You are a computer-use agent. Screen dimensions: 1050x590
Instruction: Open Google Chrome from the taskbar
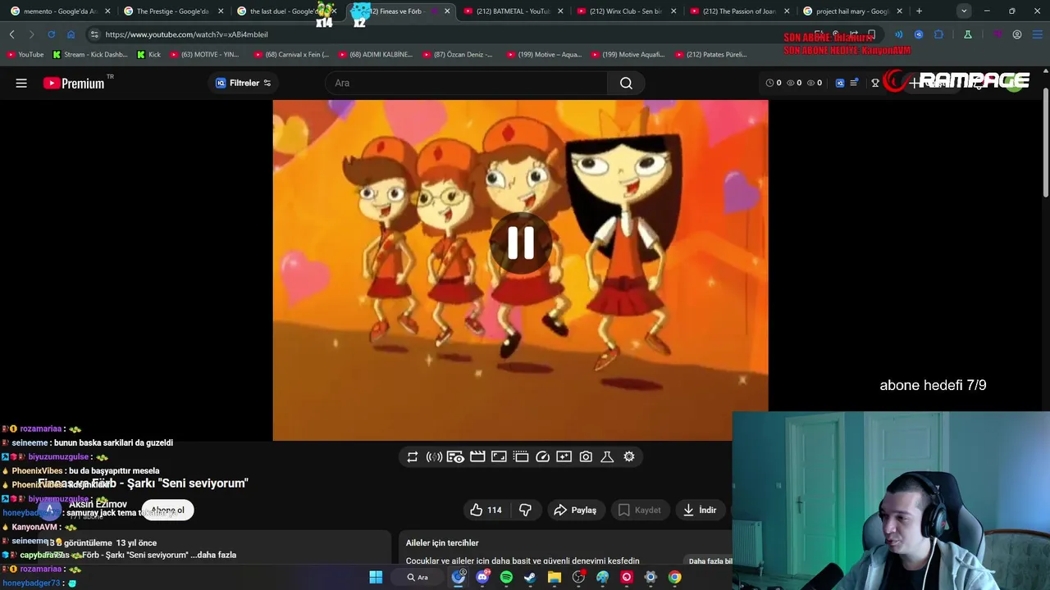point(674,577)
